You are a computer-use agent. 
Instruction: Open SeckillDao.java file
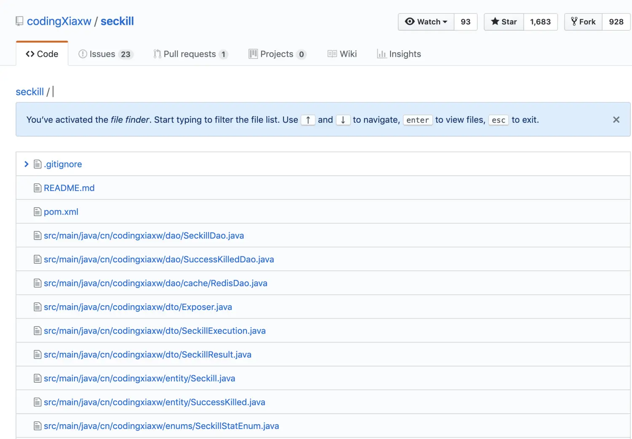pyautogui.click(x=144, y=235)
